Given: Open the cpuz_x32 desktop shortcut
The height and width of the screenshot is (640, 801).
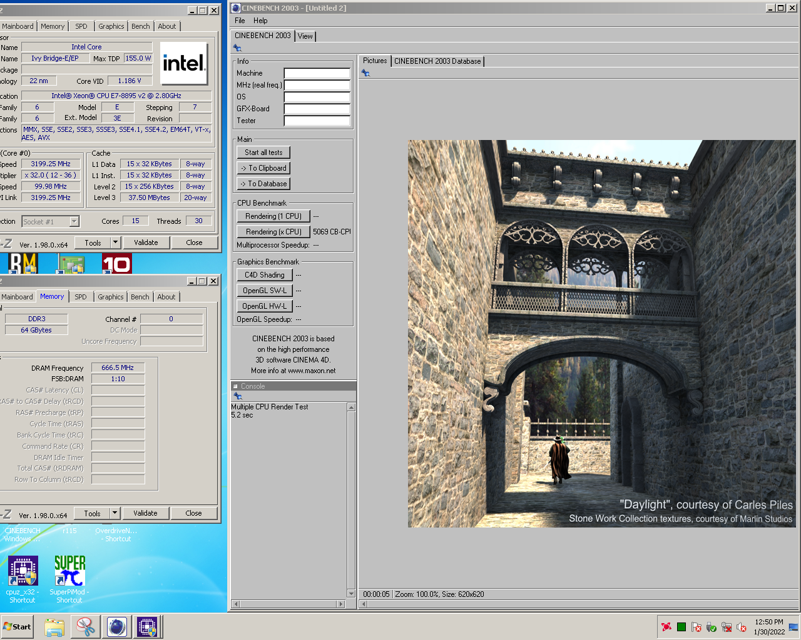Looking at the screenshot, I should click(23, 579).
